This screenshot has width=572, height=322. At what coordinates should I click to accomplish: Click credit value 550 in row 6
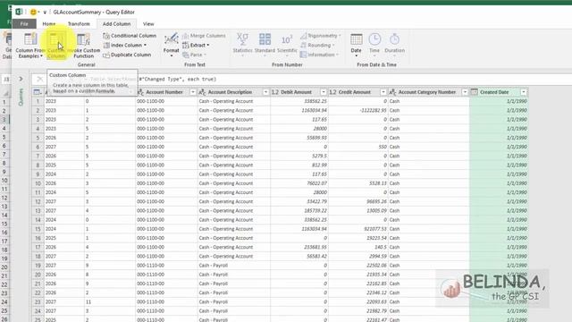point(383,147)
